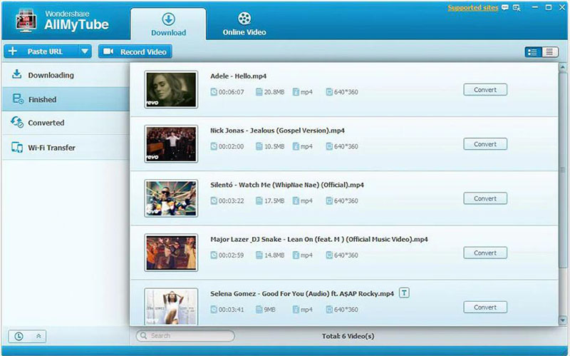Image resolution: width=570 pixels, height=356 pixels.
Task: Switch to thumbnail list view
Action: coord(533,52)
